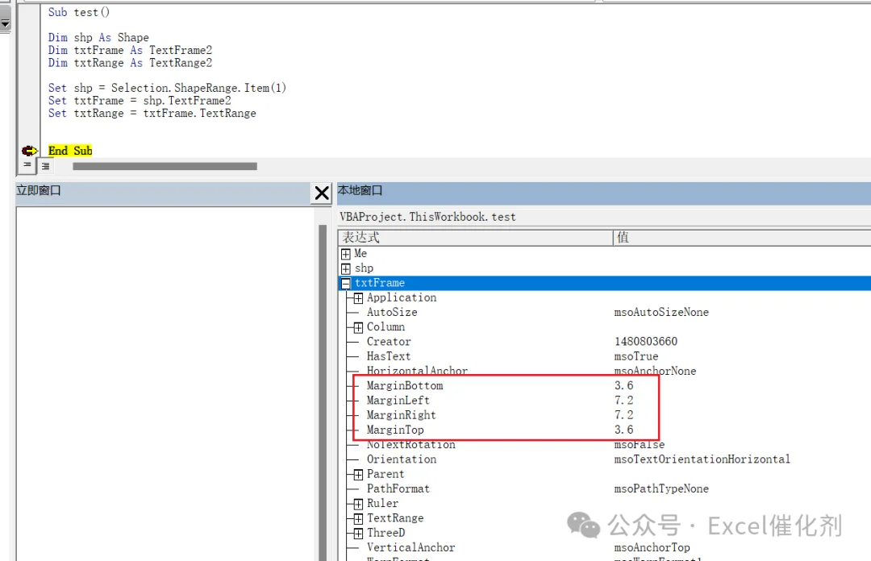
Task: Expand the ThreeD property node
Action: tap(358, 534)
